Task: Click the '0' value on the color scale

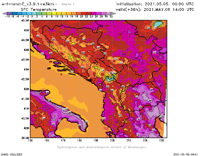Action: click(x=32, y=16)
